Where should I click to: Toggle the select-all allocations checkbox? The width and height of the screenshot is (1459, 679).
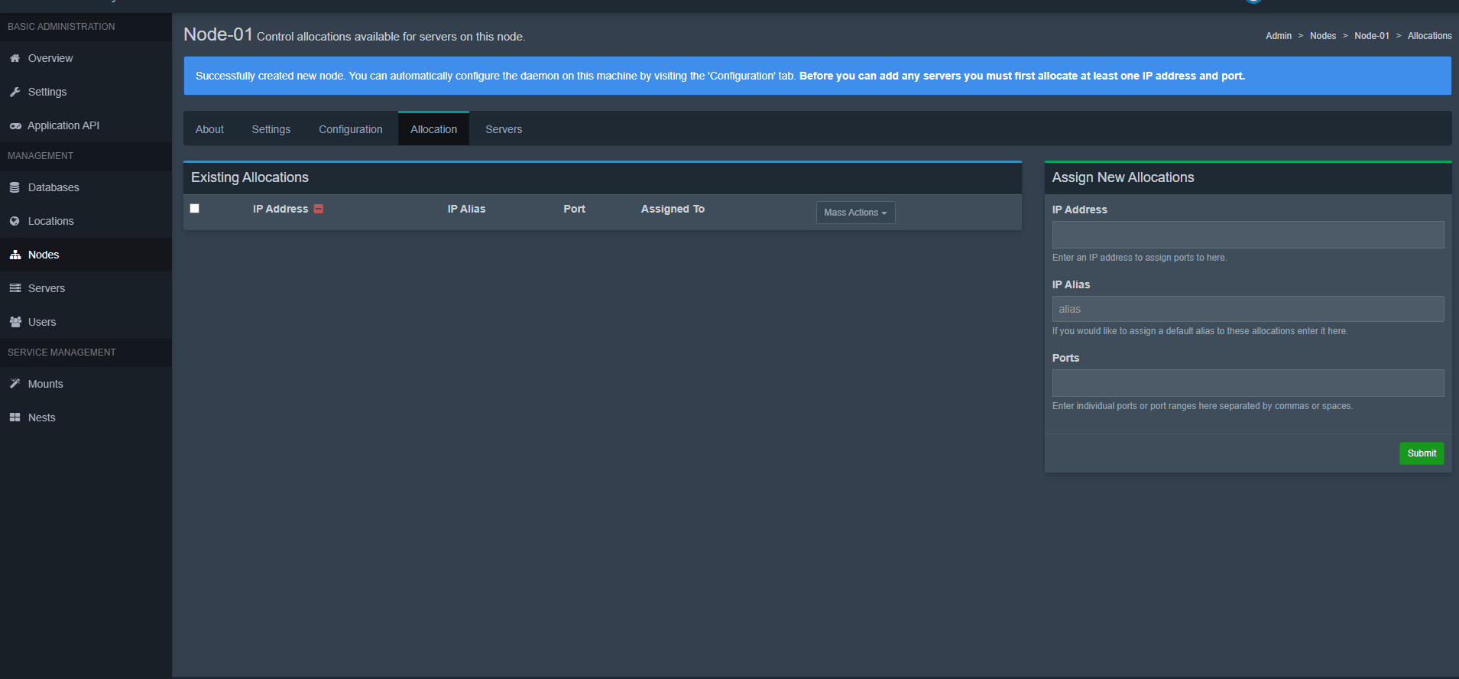(195, 208)
